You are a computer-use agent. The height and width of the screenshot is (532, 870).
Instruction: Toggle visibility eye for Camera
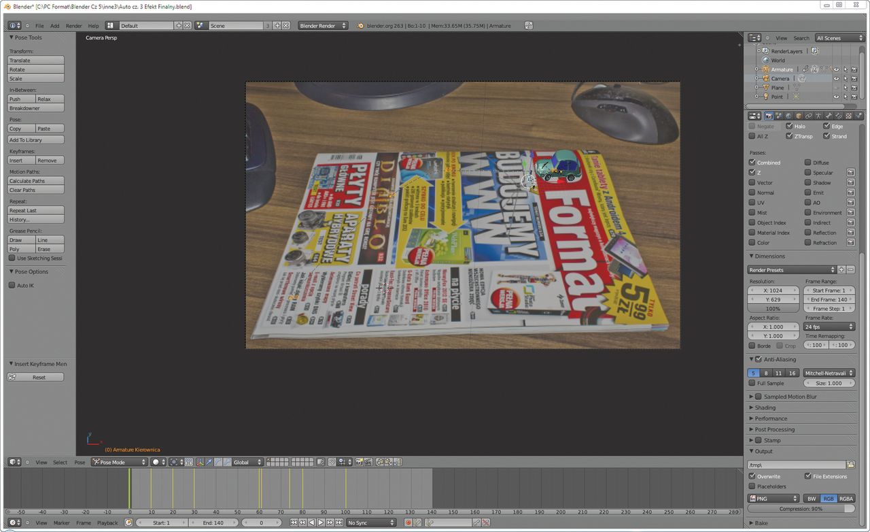click(837, 78)
